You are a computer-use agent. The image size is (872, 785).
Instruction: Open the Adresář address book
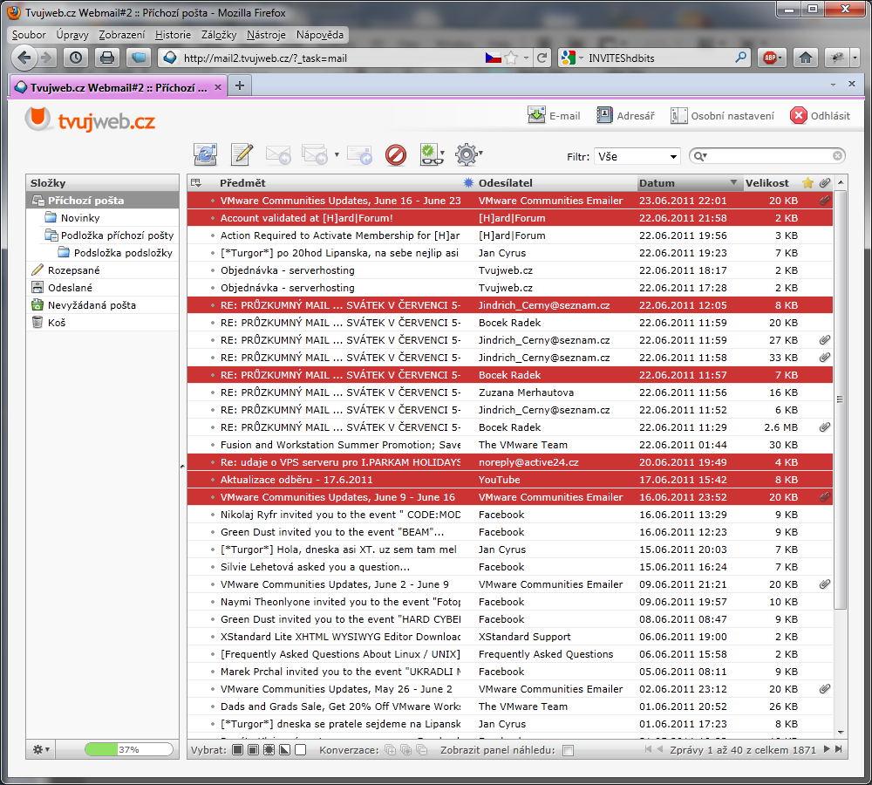coord(625,115)
